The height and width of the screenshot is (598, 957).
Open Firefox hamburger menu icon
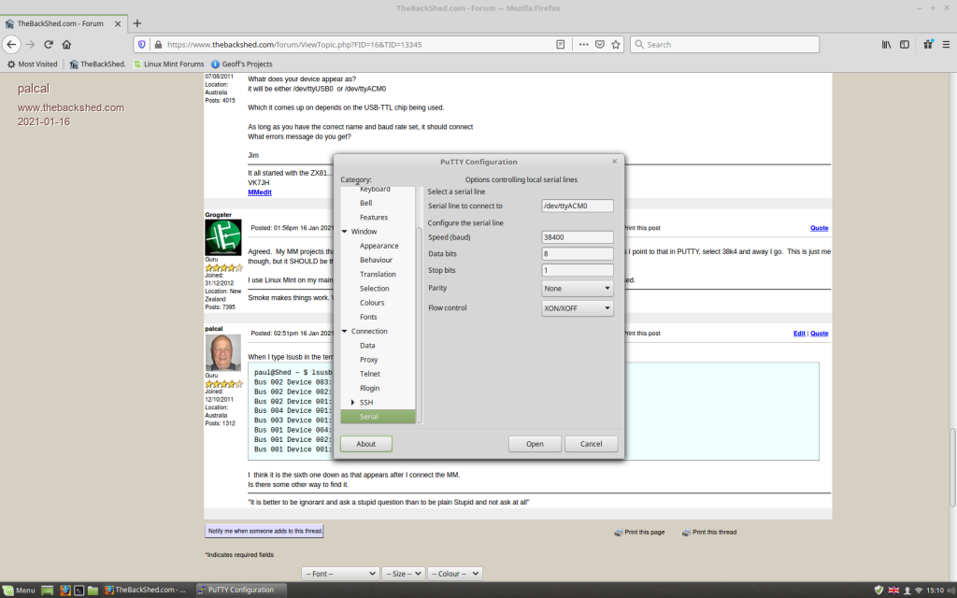pos(946,44)
